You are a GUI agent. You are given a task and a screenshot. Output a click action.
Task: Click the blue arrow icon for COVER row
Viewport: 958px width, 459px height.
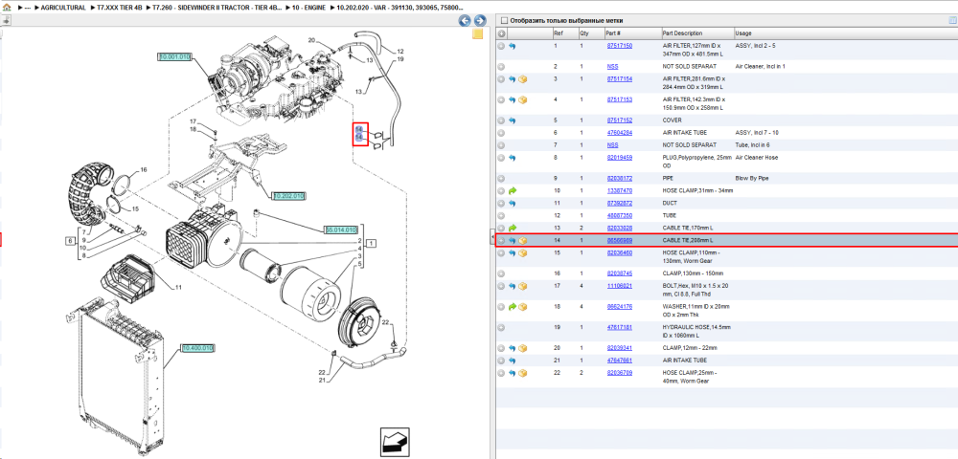(512, 120)
